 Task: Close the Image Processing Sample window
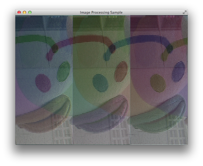point(19,12)
